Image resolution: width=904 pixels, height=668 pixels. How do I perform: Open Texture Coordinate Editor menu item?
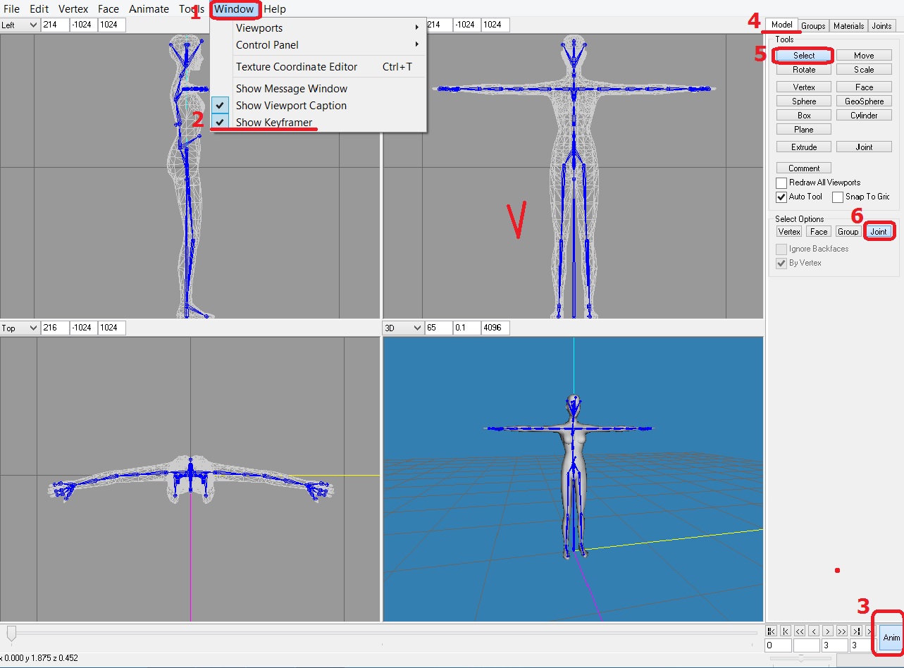(x=297, y=67)
